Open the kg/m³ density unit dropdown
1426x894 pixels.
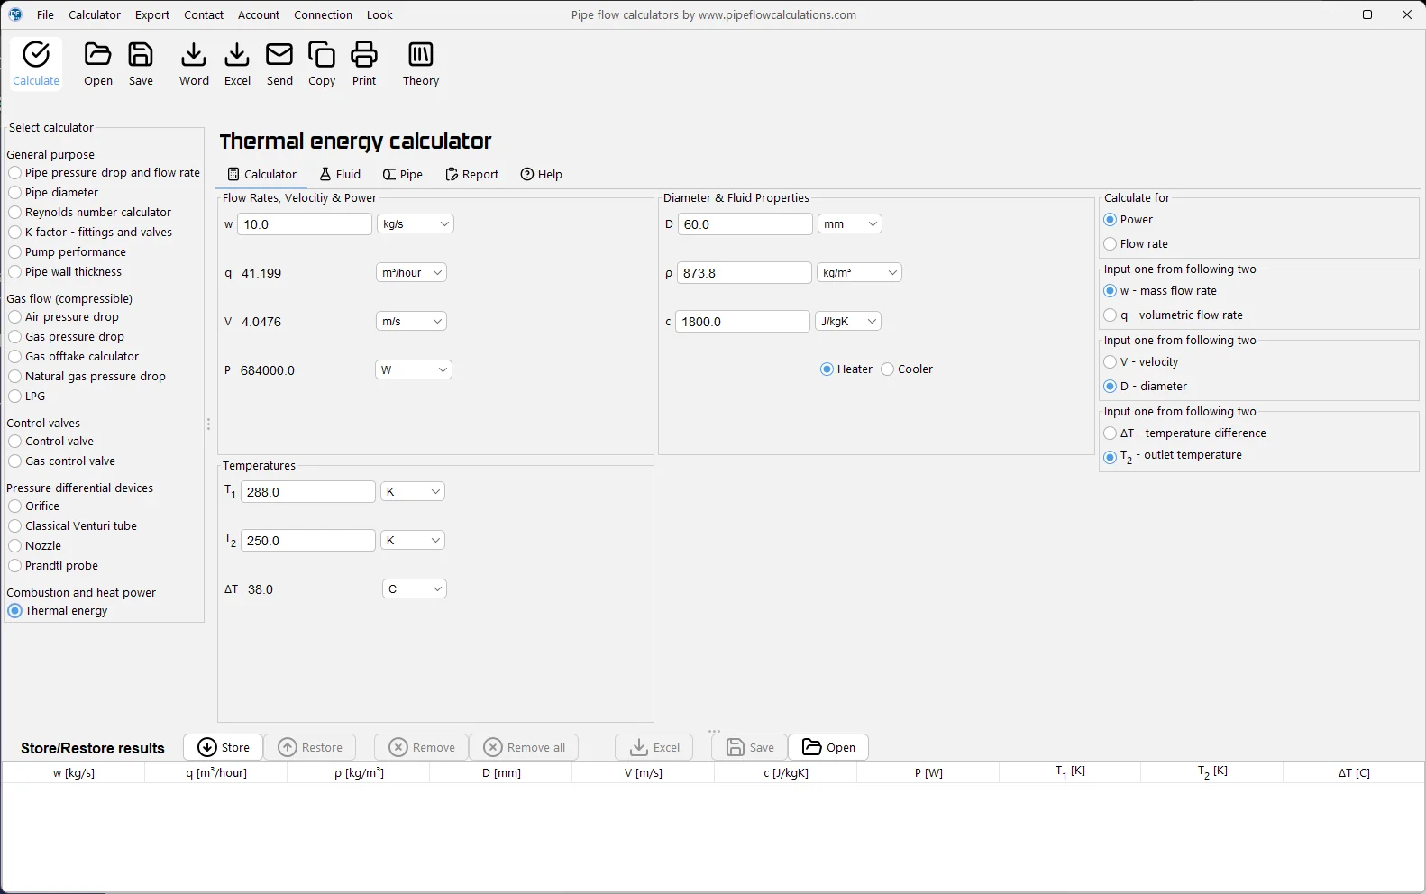pos(859,273)
